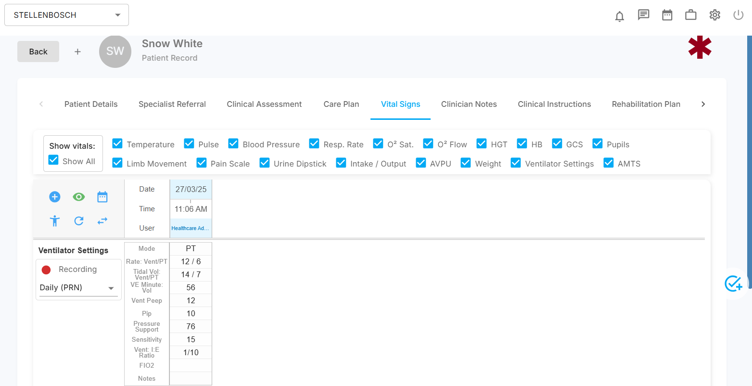Click the floating add task checkmark icon
This screenshot has width=752, height=386.
click(734, 284)
